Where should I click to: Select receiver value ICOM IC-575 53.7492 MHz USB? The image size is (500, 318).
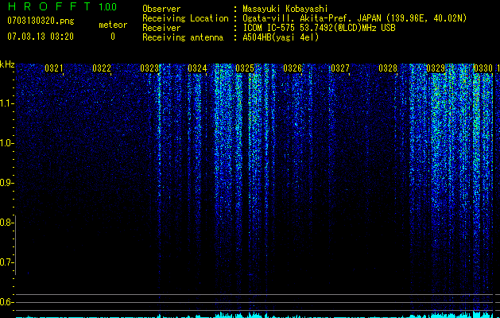319,28
